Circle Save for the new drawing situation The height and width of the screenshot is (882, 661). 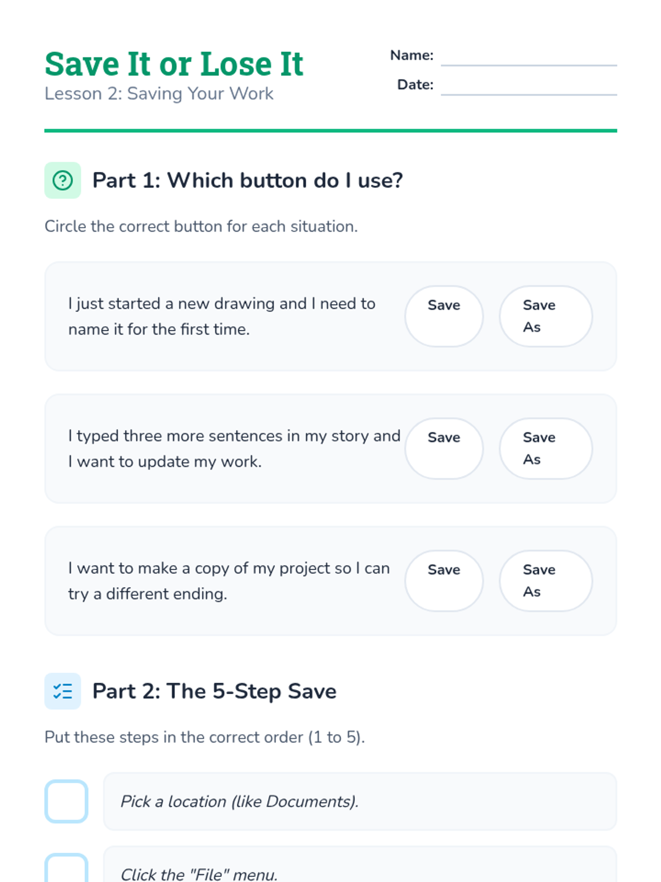[x=444, y=316]
